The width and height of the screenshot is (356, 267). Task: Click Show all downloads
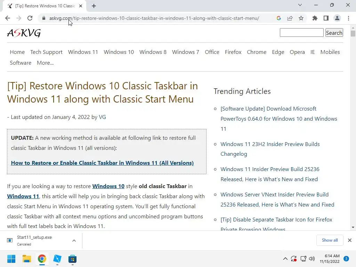click(x=330, y=240)
